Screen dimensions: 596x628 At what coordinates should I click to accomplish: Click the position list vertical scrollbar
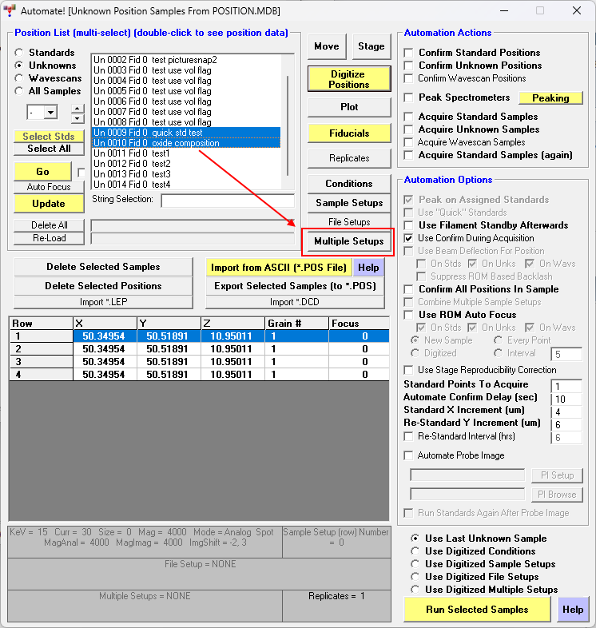click(287, 120)
